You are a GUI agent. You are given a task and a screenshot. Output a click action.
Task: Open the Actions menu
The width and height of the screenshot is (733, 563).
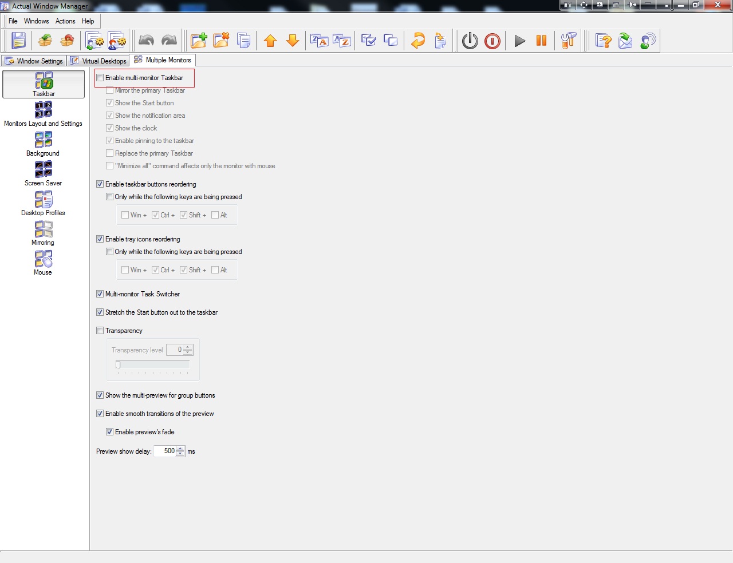click(x=65, y=21)
